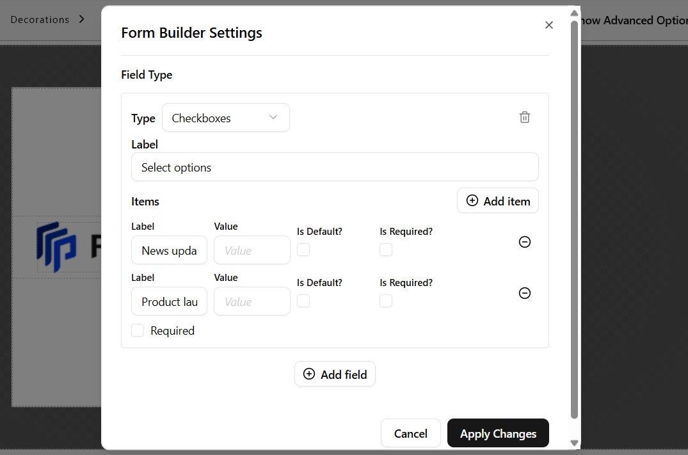Click Show Advanced Options in top bar
Viewport: 688px width, 455px height.
tap(634, 20)
